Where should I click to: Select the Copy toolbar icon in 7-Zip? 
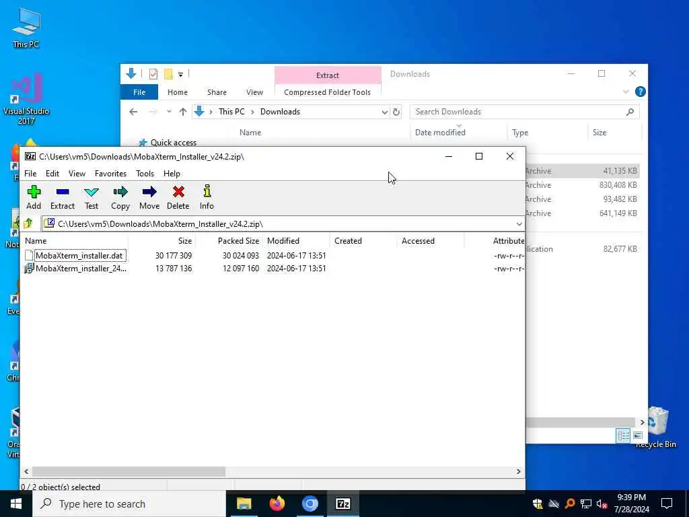[x=120, y=197]
